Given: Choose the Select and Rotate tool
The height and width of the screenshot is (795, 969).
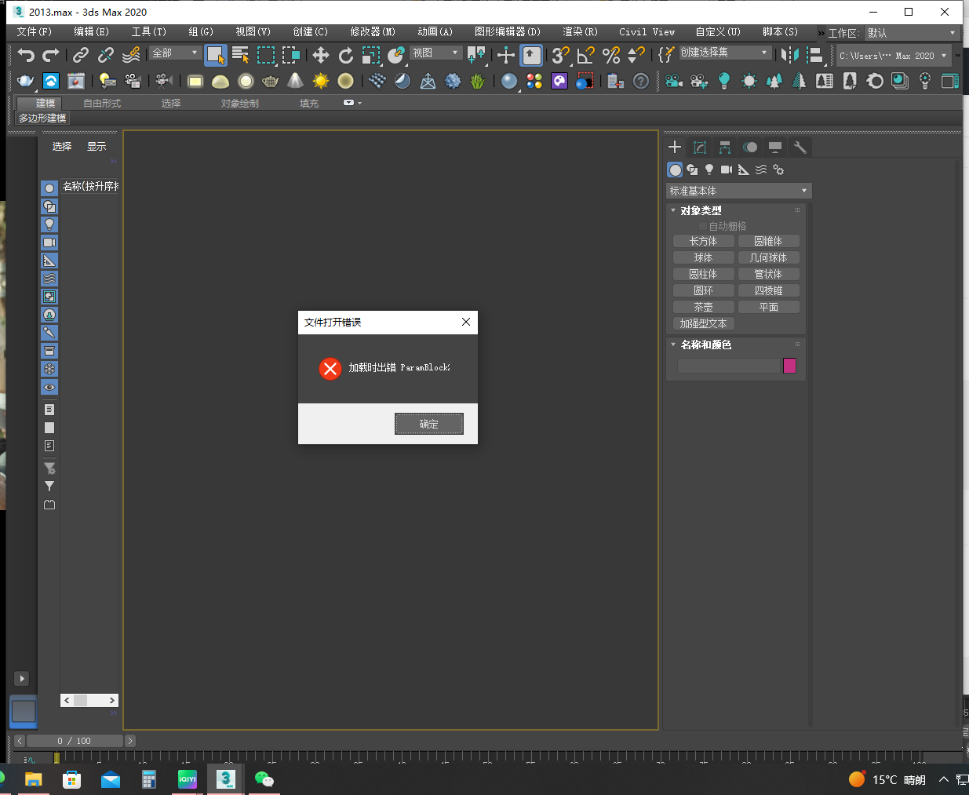Looking at the screenshot, I should [x=345, y=55].
